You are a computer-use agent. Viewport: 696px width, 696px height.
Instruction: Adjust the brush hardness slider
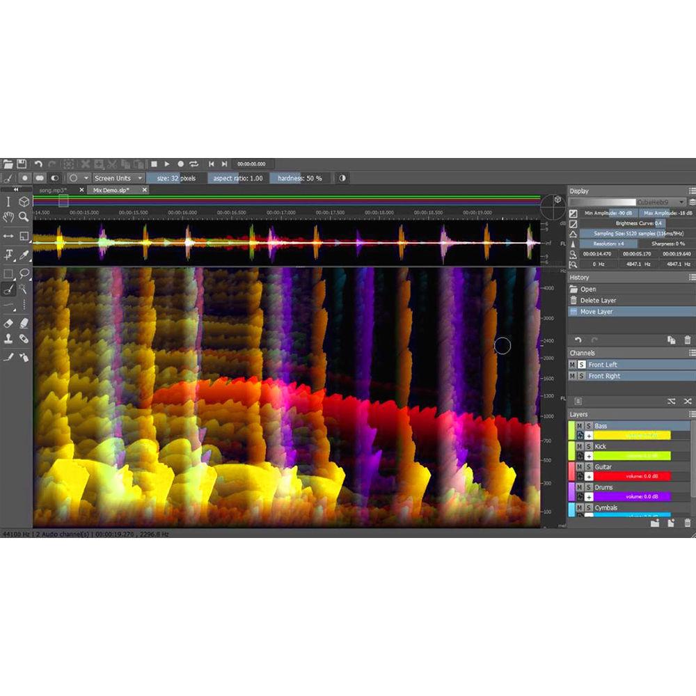click(300, 178)
